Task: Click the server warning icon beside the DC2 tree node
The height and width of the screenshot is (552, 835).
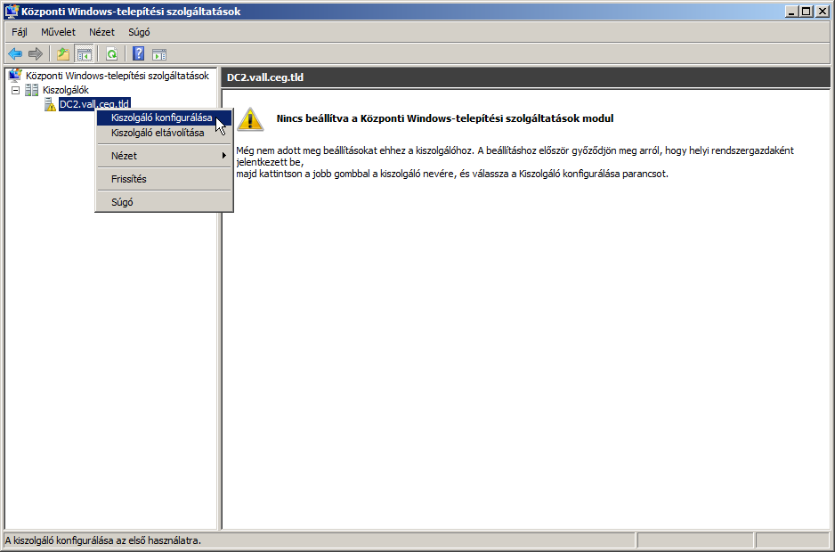Action: [x=50, y=104]
